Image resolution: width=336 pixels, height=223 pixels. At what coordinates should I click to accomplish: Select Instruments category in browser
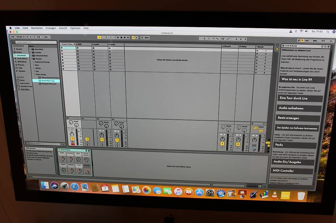point(21,55)
